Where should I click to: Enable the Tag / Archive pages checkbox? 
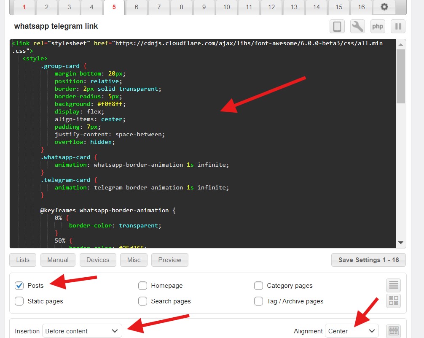[x=258, y=301]
